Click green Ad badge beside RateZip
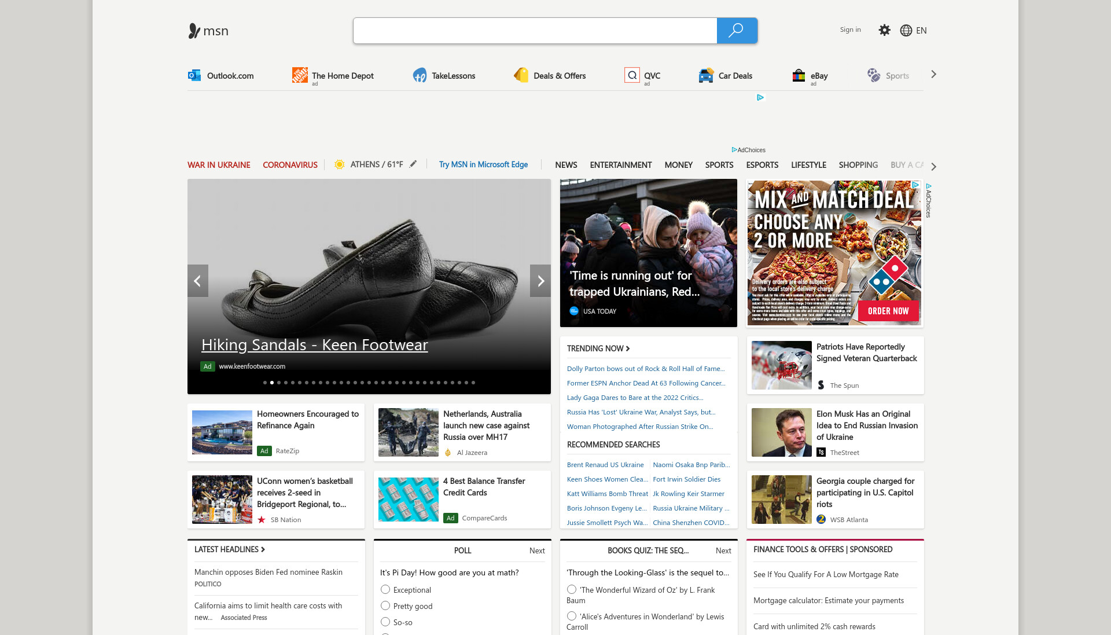The height and width of the screenshot is (635, 1111). (264, 450)
